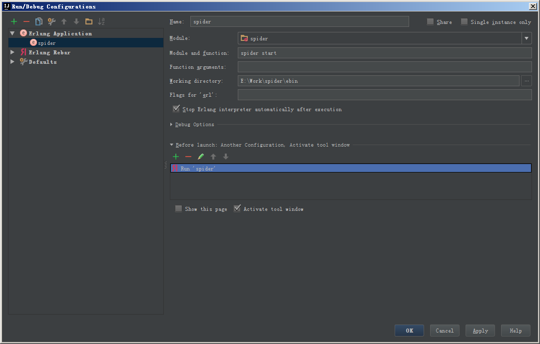Sort configurations alphabetically
The height and width of the screenshot is (344, 540).
click(100, 21)
